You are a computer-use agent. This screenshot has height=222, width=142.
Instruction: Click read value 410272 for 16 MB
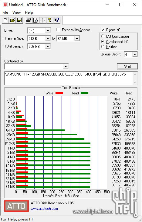click(x=130, y=169)
